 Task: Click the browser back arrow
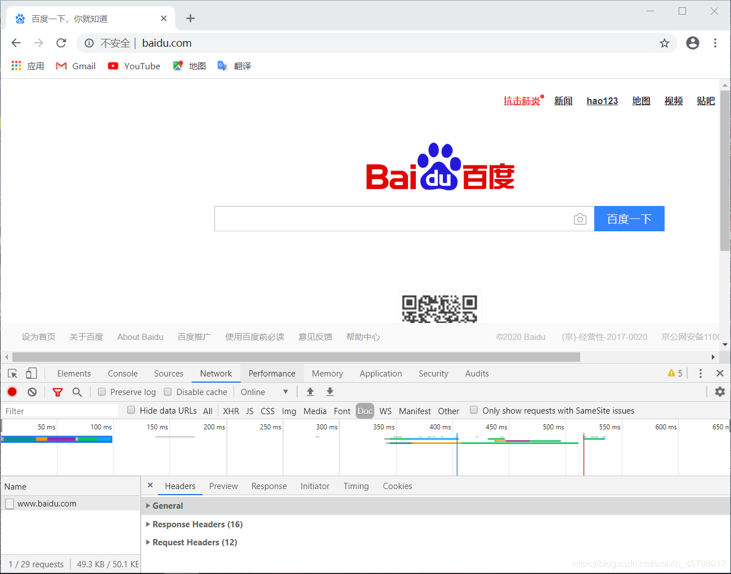16,43
